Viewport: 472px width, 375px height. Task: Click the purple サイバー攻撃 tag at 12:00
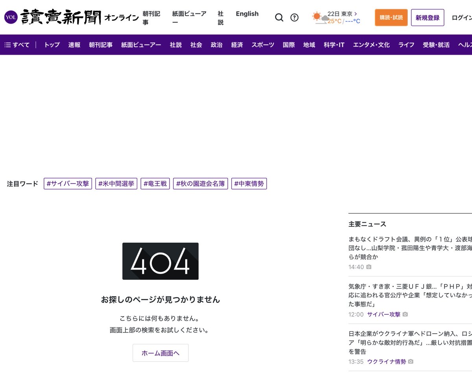[383, 314]
